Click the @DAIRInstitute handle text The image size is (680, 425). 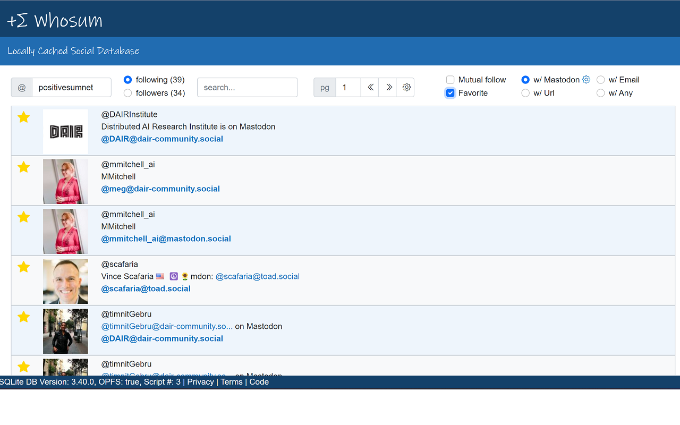[x=130, y=114]
